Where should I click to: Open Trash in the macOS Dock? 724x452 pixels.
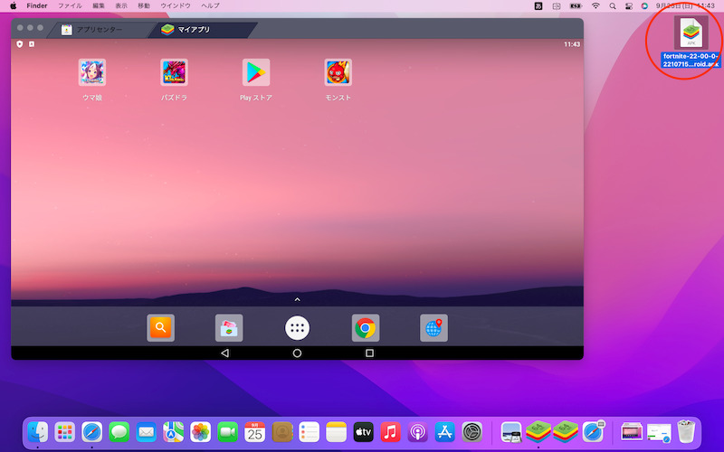tap(685, 432)
